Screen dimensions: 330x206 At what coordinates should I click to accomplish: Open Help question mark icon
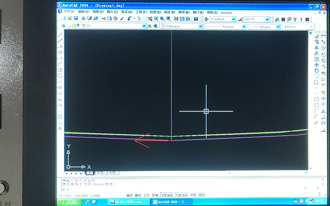(x=196, y=19)
